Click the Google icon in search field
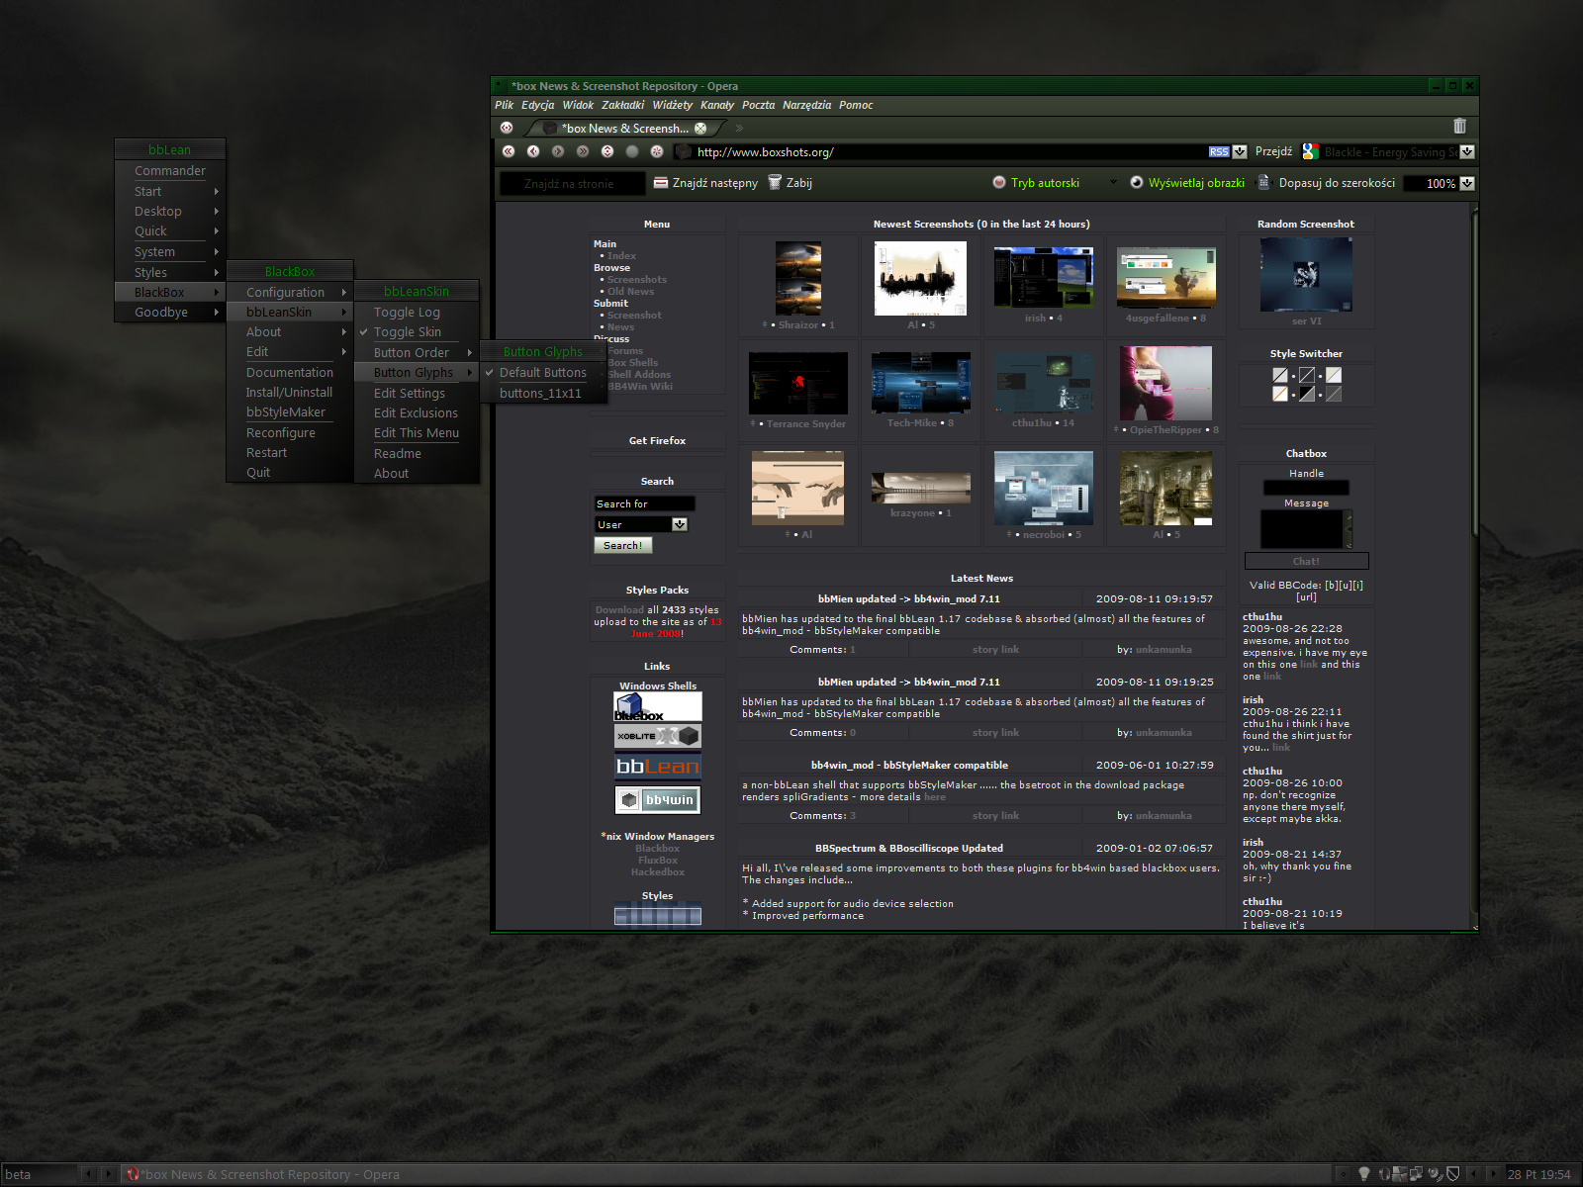The image size is (1583, 1187). tap(1311, 151)
